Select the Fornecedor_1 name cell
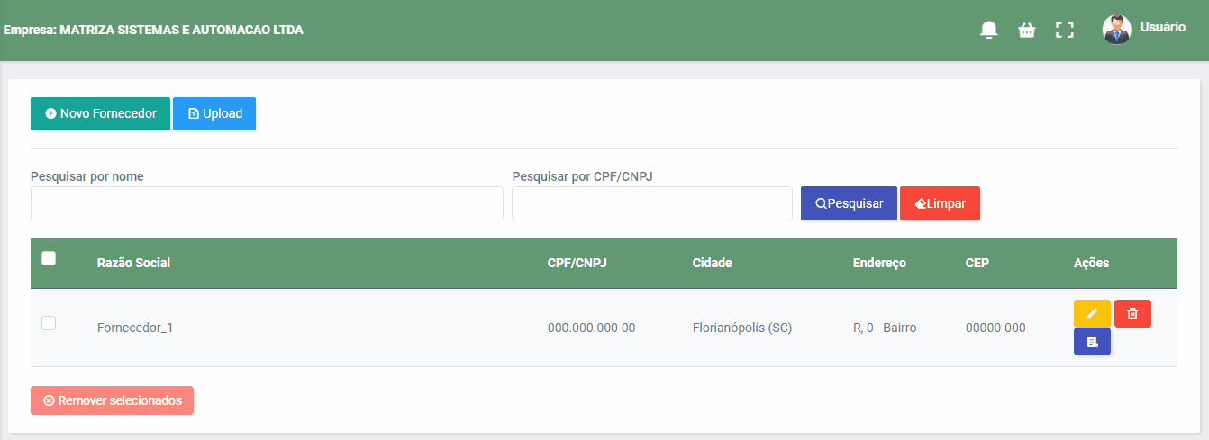This screenshot has height=440, width=1209. point(135,328)
